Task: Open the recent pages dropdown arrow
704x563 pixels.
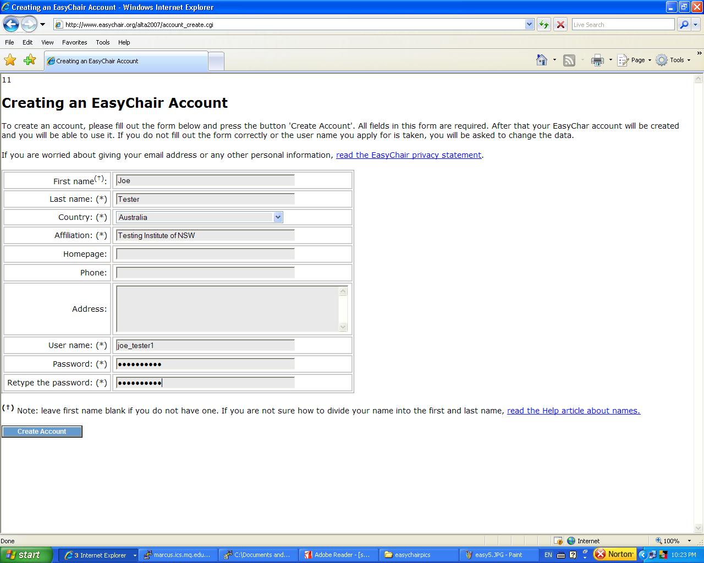Action: click(42, 25)
